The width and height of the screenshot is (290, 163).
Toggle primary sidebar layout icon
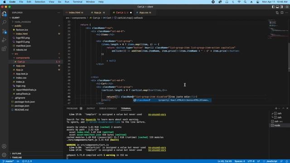273,7
